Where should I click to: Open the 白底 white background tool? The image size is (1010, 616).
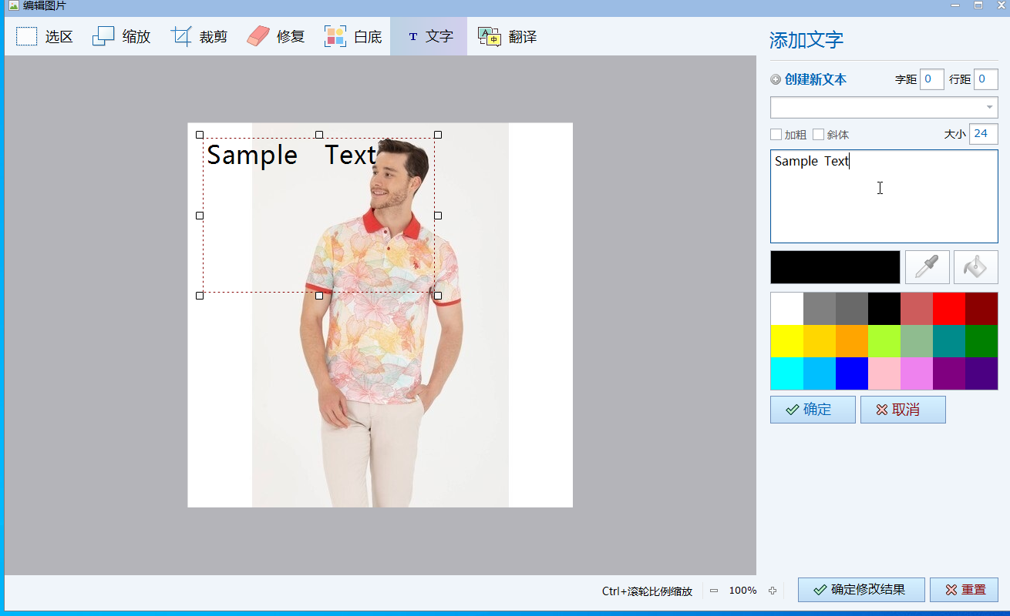pos(353,36)
